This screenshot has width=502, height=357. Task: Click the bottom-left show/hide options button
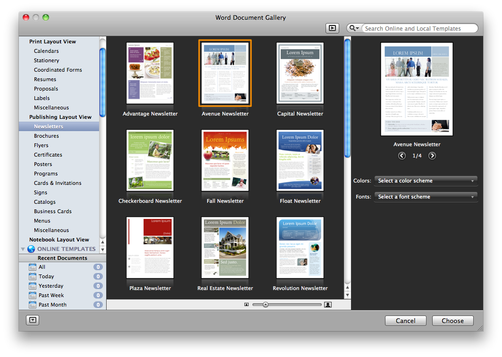click(33, 320)
